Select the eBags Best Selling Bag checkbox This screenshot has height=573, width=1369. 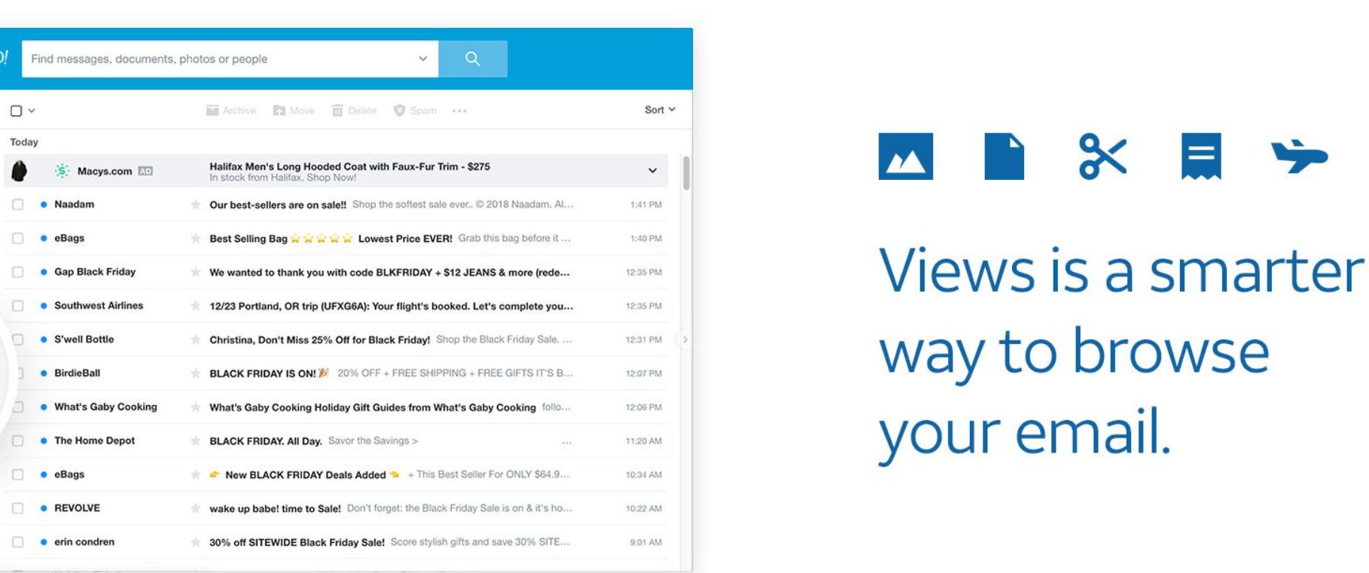click(x=17, y=238)
